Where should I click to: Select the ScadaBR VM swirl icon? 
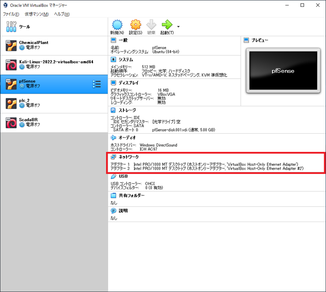[x=11, y=123]
